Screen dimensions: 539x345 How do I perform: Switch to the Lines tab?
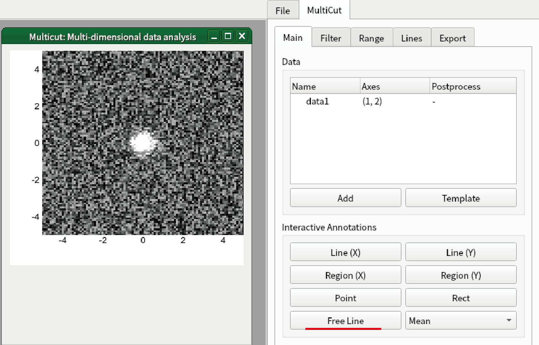(x=412, y=38)
